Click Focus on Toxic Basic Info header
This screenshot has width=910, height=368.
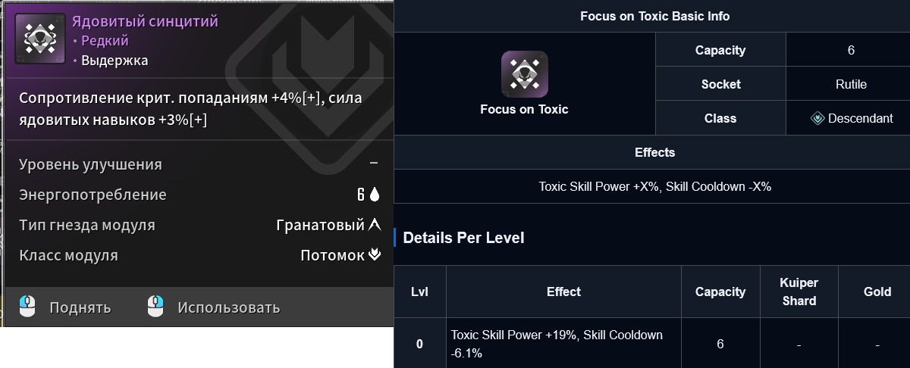click(x=654, y=16)
